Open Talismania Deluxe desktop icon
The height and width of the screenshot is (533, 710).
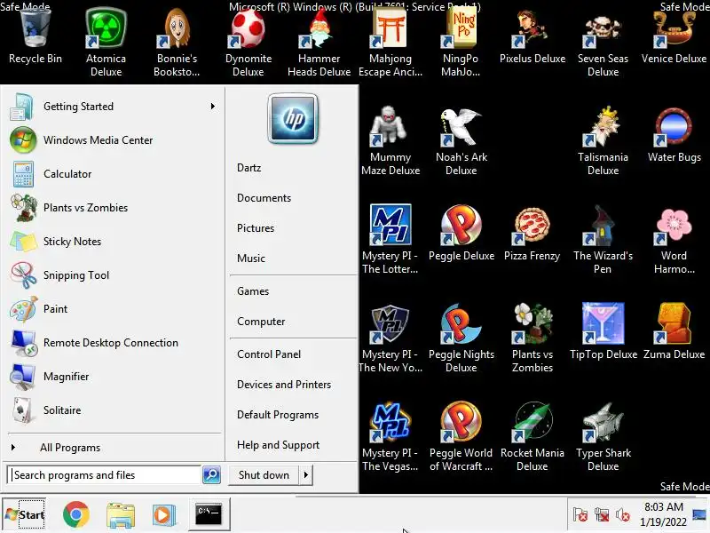[x=603, y=141]
